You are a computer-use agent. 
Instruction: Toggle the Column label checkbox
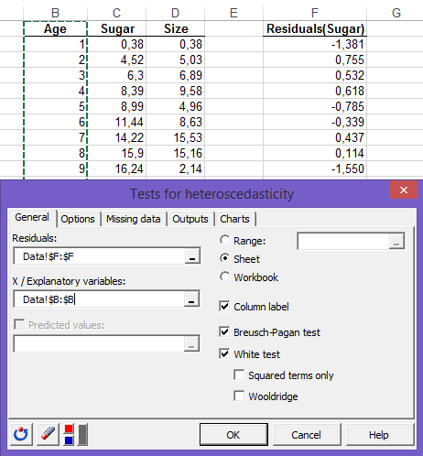(224, 307)
